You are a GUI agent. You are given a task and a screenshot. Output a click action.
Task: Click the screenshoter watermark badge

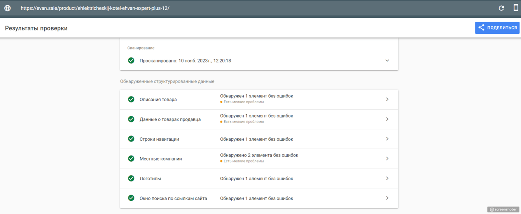coord(503,209)
